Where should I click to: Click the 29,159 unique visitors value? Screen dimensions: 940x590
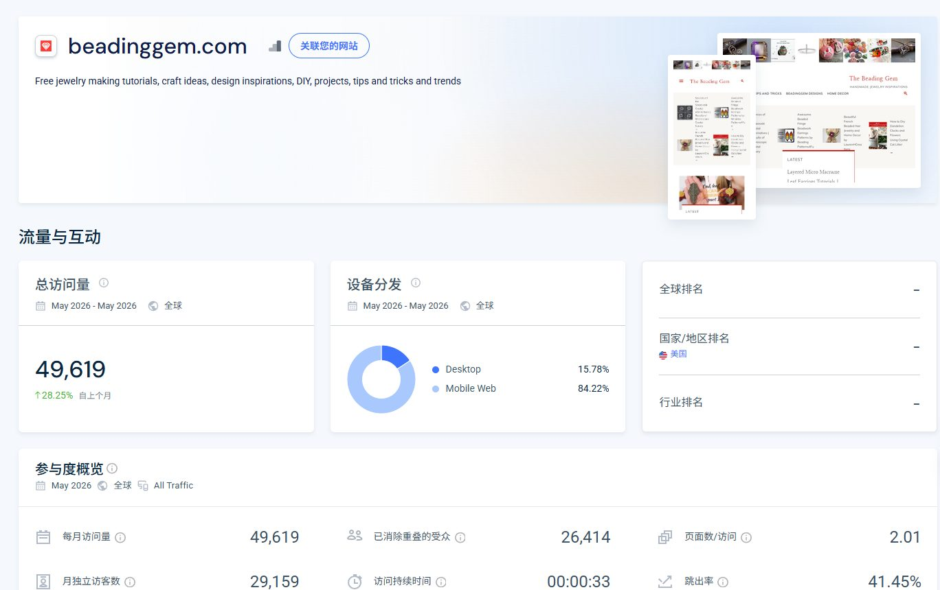(275, 582)
